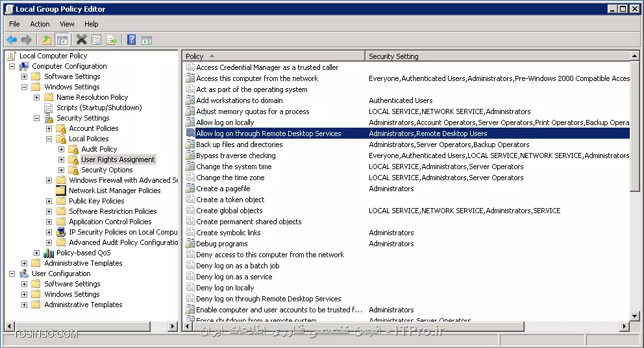This screenshot has width=644, height=348.
Task: Select the Bypass traverse checking policy
Action: point(236,156)
